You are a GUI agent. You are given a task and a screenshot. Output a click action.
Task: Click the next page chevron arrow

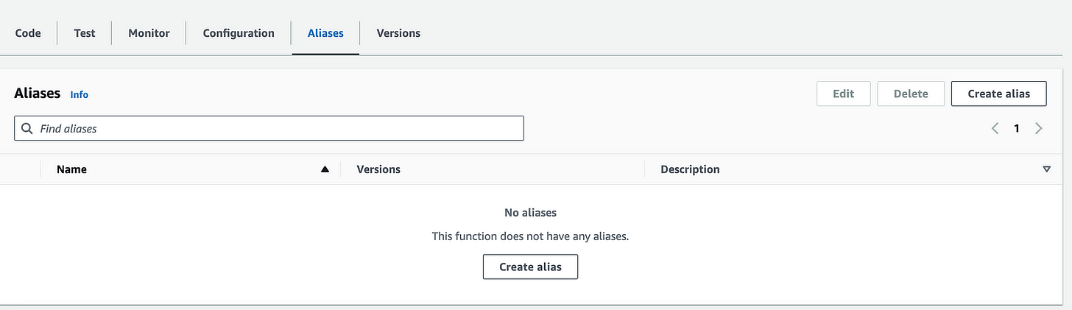click(1039, 128)
